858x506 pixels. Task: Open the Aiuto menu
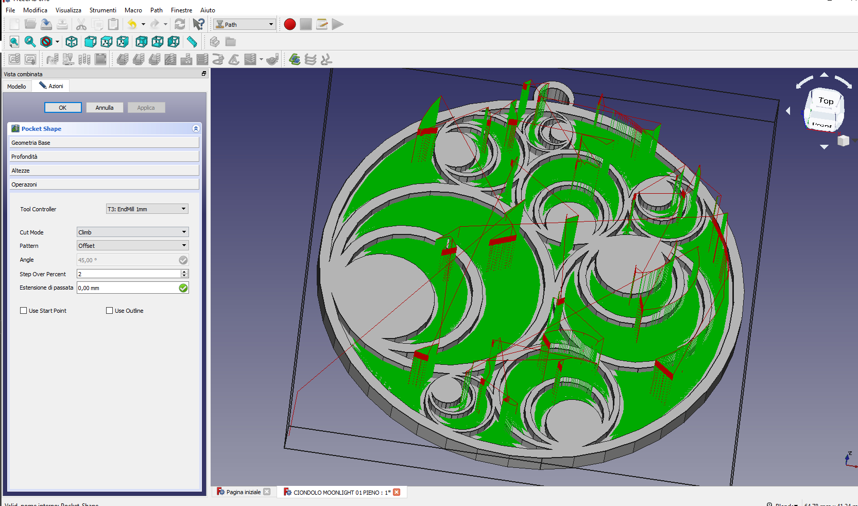click(208, 10)
